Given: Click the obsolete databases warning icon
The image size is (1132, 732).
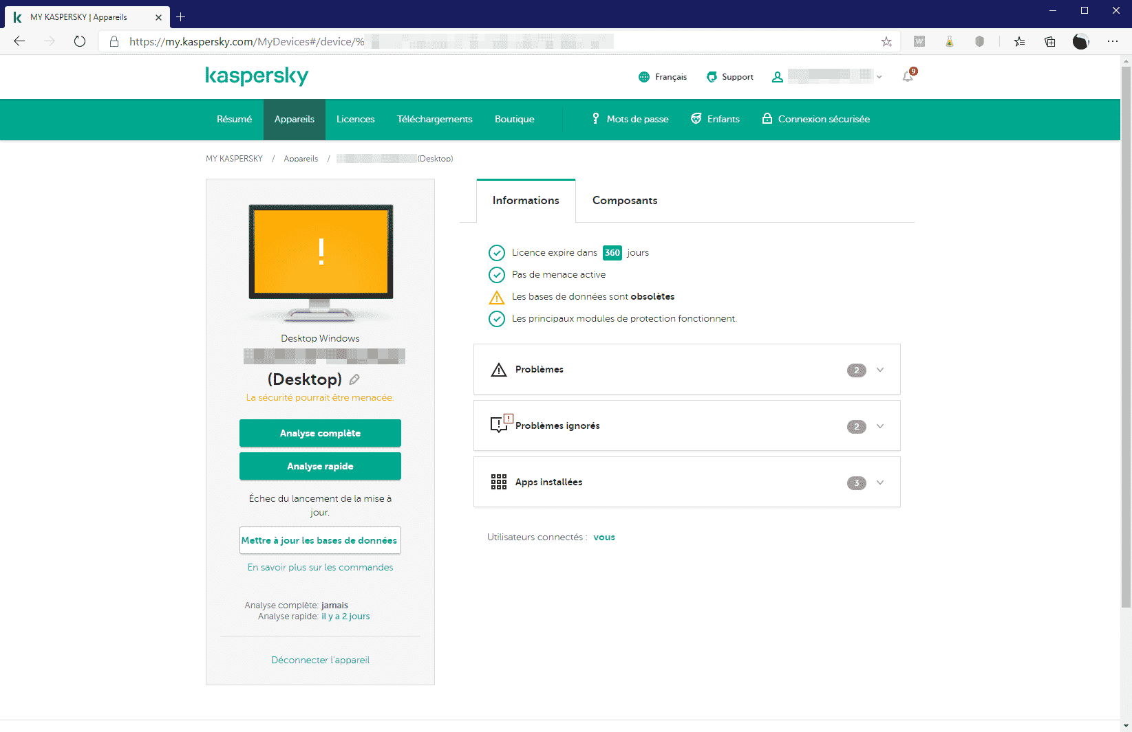Looking at the screenshot, I should click(497, 297).
